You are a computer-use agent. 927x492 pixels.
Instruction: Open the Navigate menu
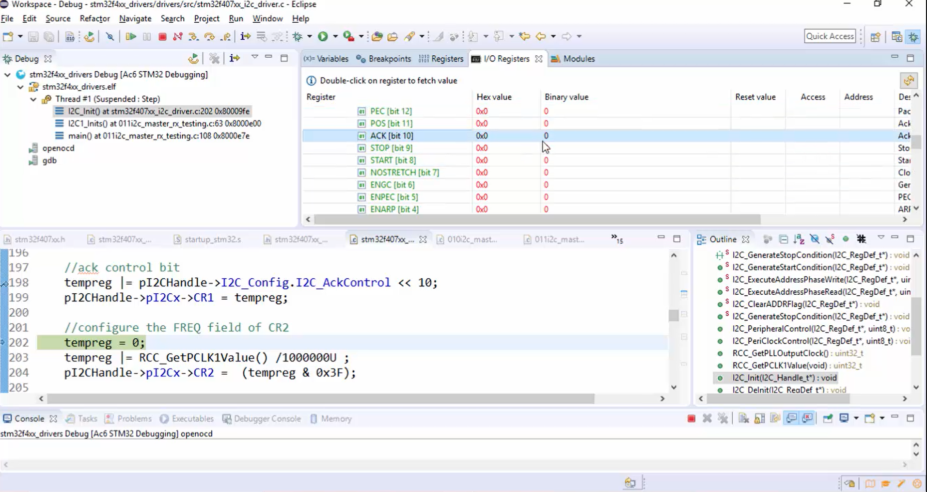point(135,18)
